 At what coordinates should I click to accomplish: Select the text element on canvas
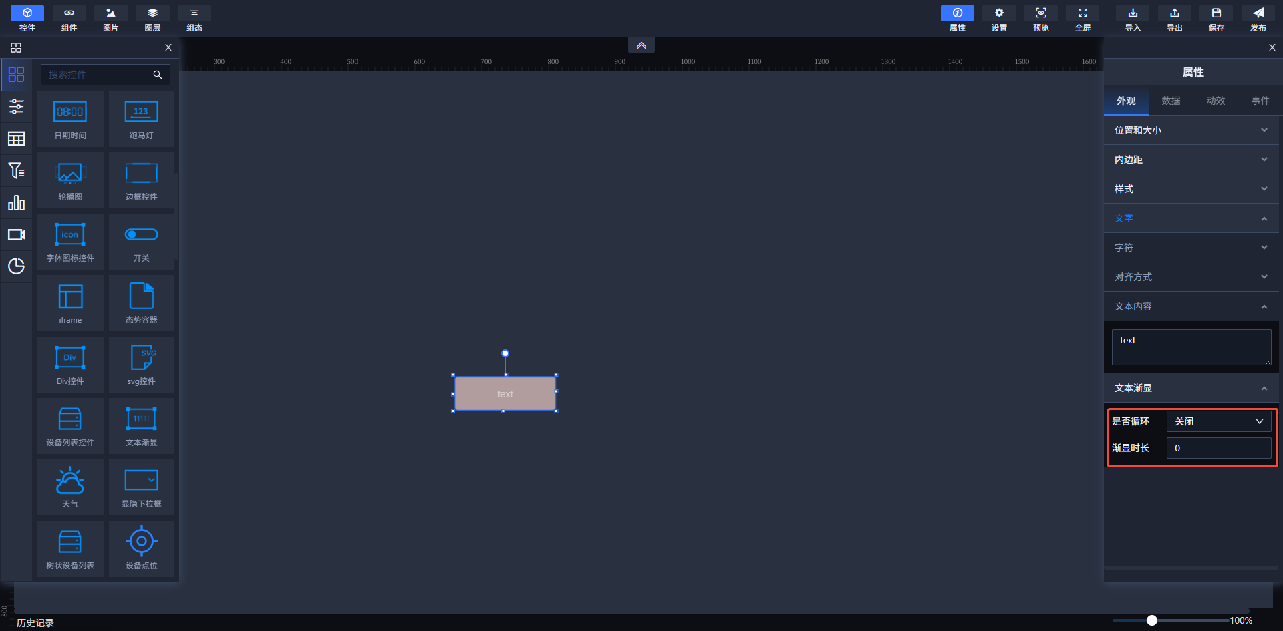[x=505, y=393]
